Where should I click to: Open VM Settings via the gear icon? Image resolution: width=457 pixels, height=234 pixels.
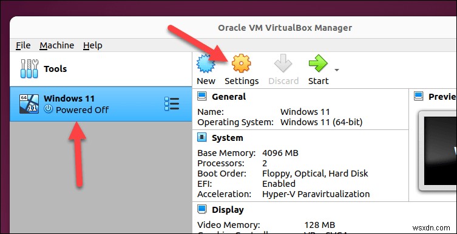click(x=242, y=63)
